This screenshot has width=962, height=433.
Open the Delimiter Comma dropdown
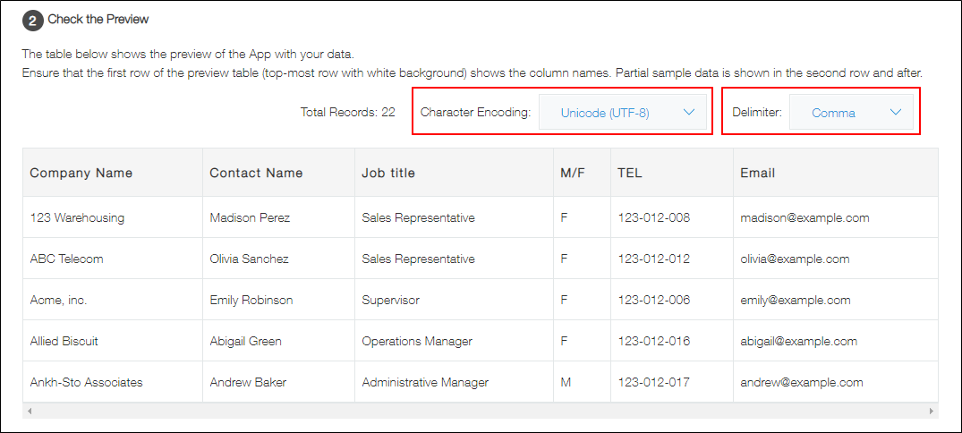[x=850, y=113]
